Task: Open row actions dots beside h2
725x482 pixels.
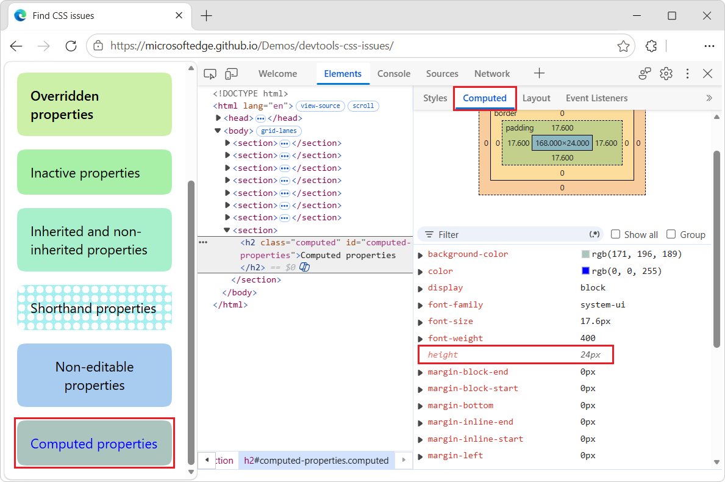Action: point(203,242)
